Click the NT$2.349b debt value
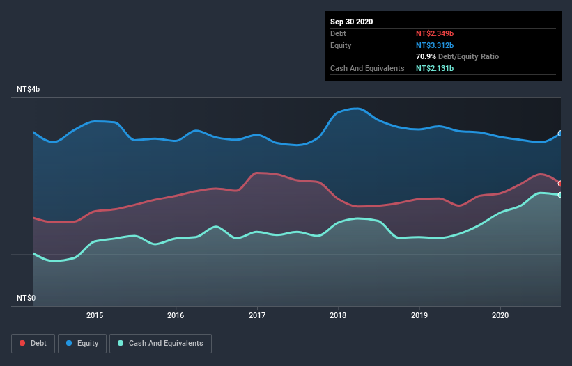Image resolution: width=572 pixels, height=366 pixels. (x=435, y=33)
